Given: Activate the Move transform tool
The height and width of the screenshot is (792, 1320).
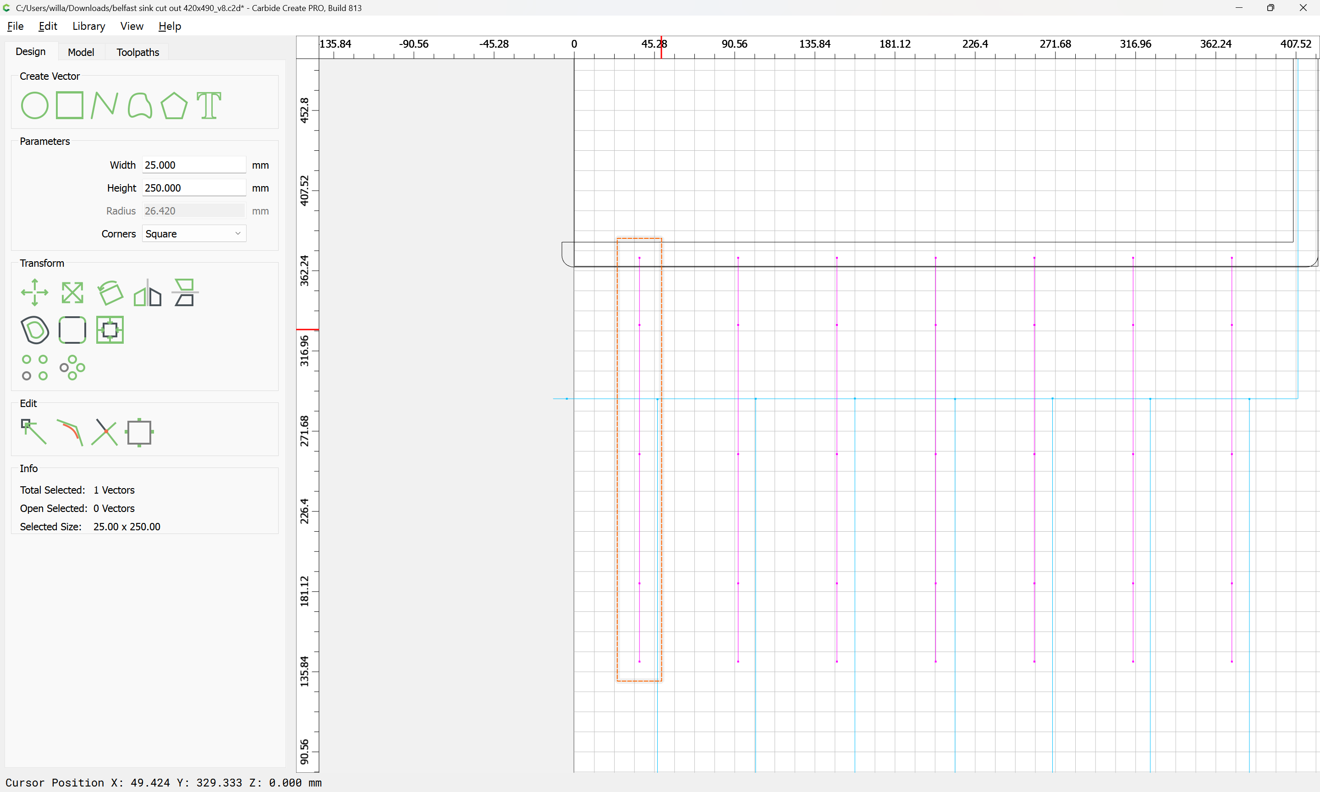Looking at the screenshot, I should (x=35, y=292).
